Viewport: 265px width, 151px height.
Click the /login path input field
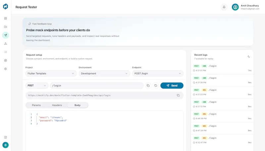pyautogui.click(x=97, y=86)
